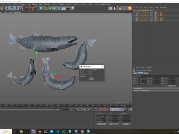179x134 pixels.
Task: Select the Basic tab in Attributes
Action: point(135,73)
